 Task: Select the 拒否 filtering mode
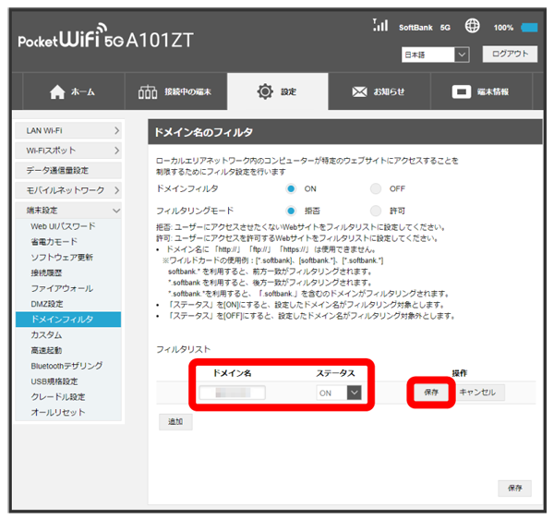pyautogui.click(x=291, y=211)
